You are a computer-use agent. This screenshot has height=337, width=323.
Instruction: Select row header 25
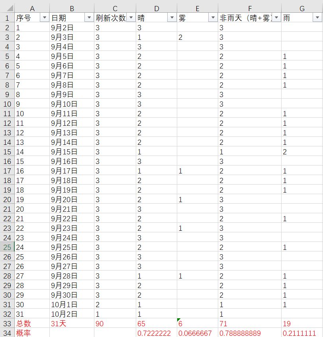pos(7,247)
